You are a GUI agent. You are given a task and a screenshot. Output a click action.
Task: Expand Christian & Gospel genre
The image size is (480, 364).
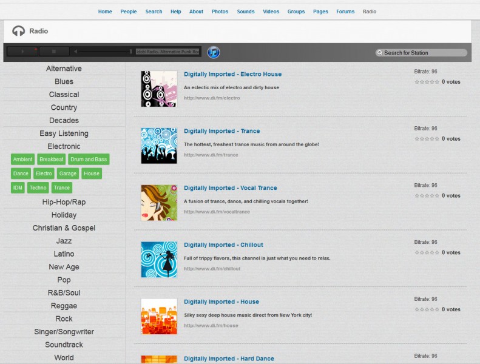tap(64, 228)
